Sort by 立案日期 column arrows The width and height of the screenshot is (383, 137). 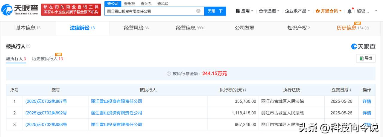point(350,90)
